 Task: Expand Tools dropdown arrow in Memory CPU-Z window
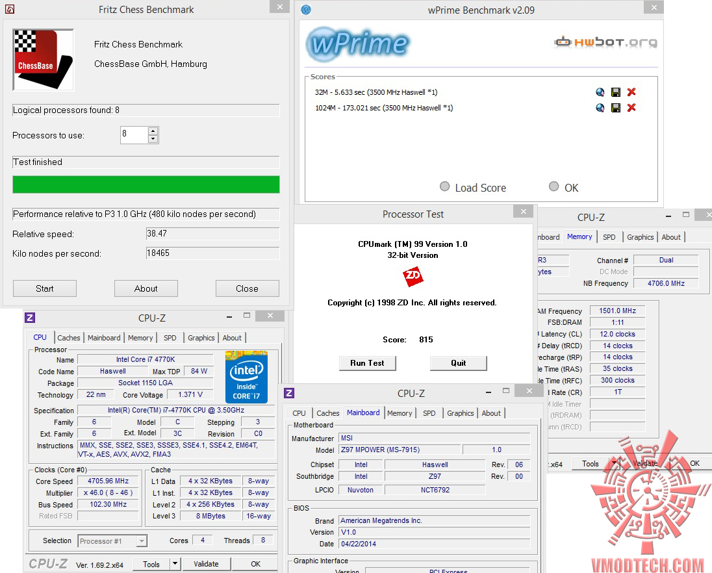pyautogui.click(x=615, y=463)
